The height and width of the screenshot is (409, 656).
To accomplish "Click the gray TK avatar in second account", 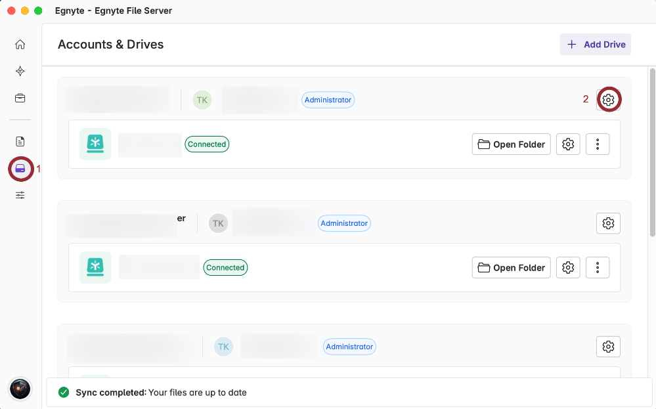I will (x=219, y=223).
